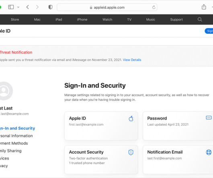
Task: Click the lock icon in address bar
Action: (91, 7)
